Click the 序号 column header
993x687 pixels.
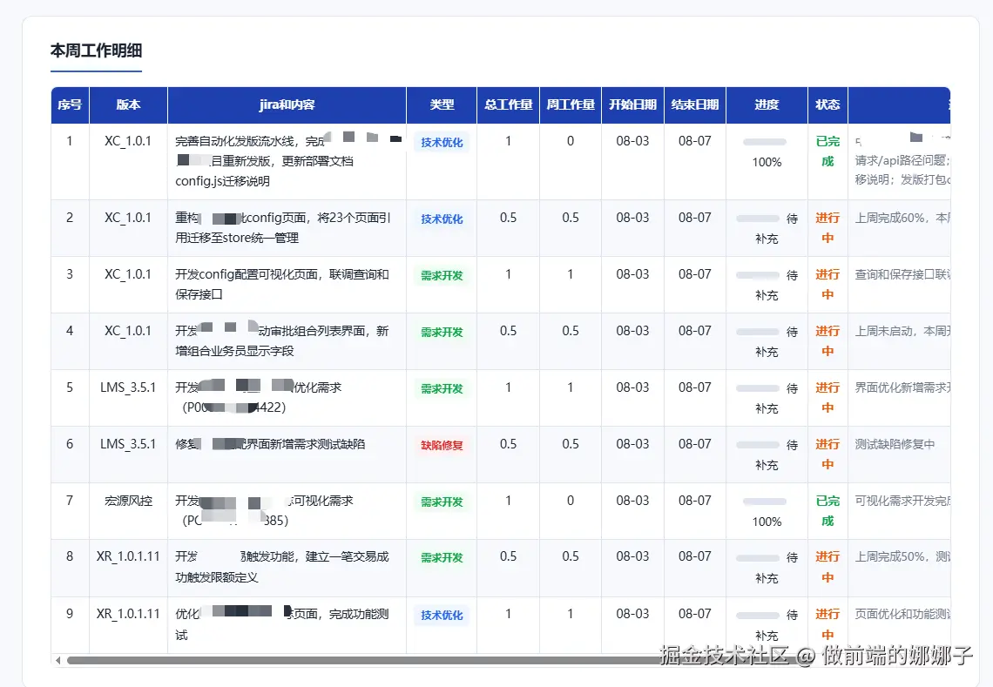coord(70,104)
